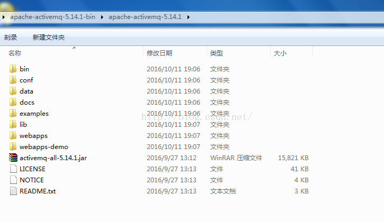
Task: Select the lib folder name
Action: (x=23, y=124)
